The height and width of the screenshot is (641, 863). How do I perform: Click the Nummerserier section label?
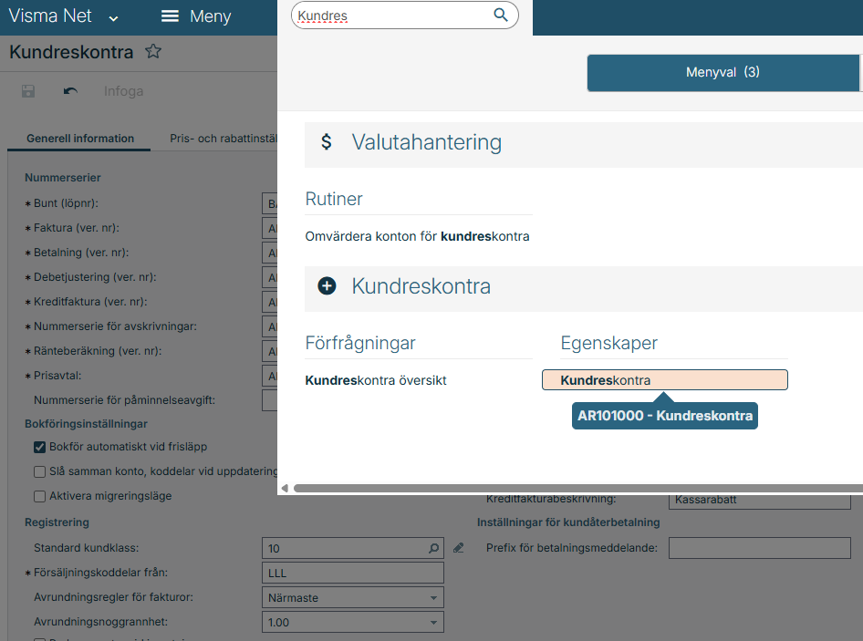[x=63, y=178]
